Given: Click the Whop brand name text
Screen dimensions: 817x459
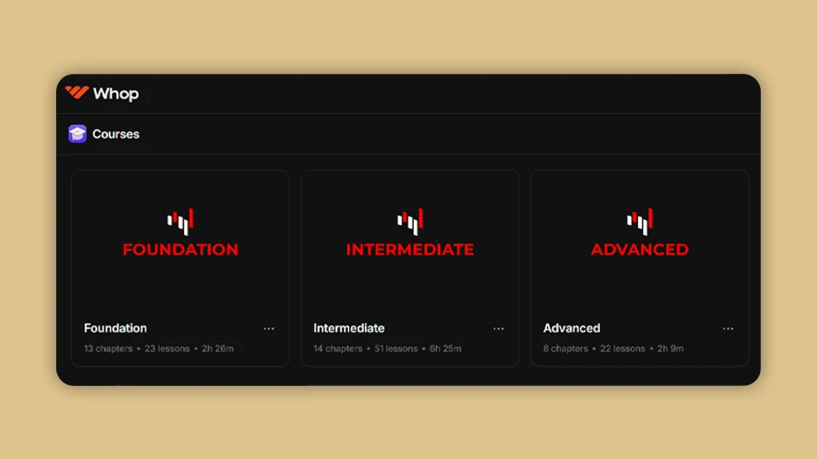Looking at the screenshot, I should click(116, 93).
